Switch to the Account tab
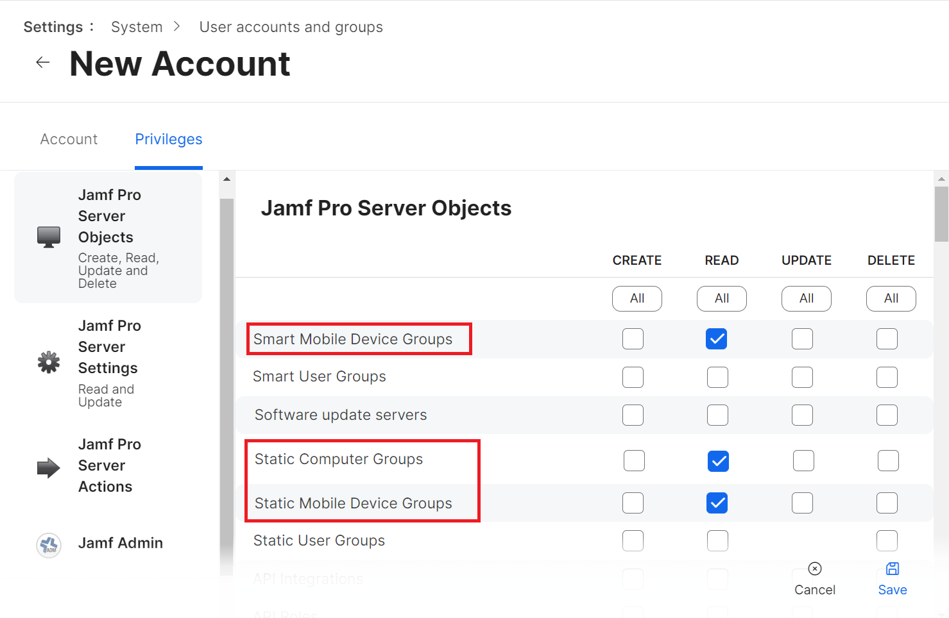Image resolution: width=949 pixels, height=618 pixels. tap(69, 139)
